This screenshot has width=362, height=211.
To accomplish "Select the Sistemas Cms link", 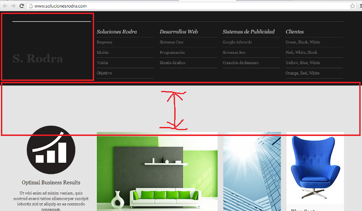I will (x=171, y=42).
